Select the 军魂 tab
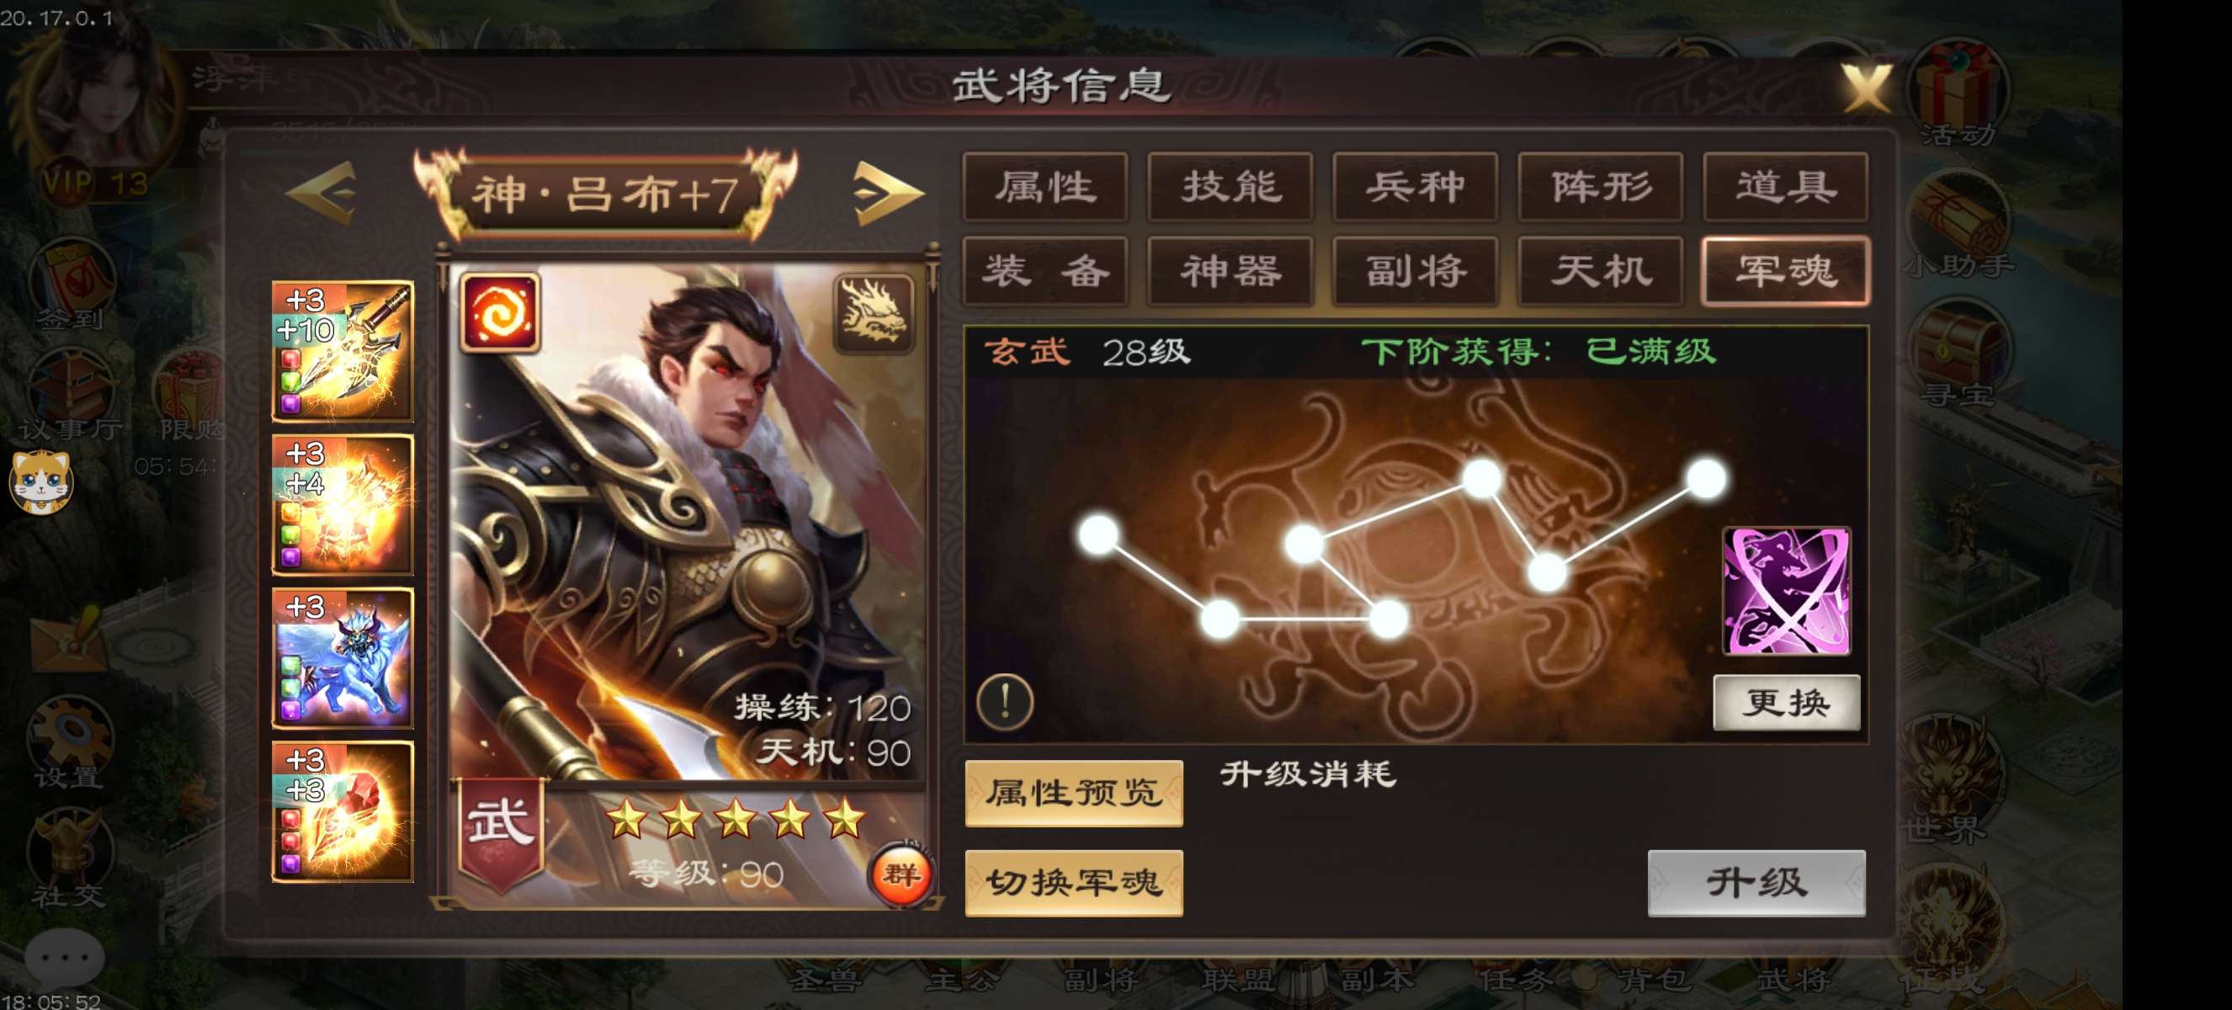2232x1010 pixels. coord(1785,271)
